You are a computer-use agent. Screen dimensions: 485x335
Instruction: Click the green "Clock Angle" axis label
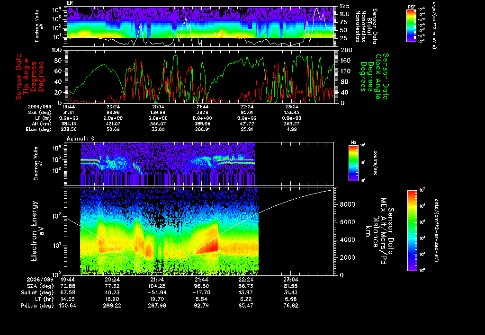(378, 77)
